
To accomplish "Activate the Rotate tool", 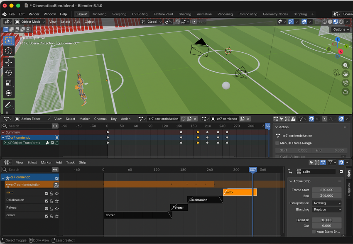I will [9, 73].
